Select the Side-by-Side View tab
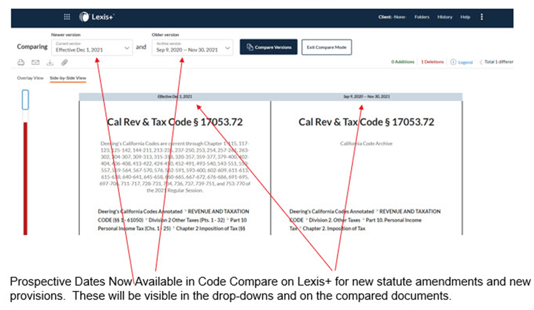The width and height of the screenshot is (534, 310). point(68,78)
